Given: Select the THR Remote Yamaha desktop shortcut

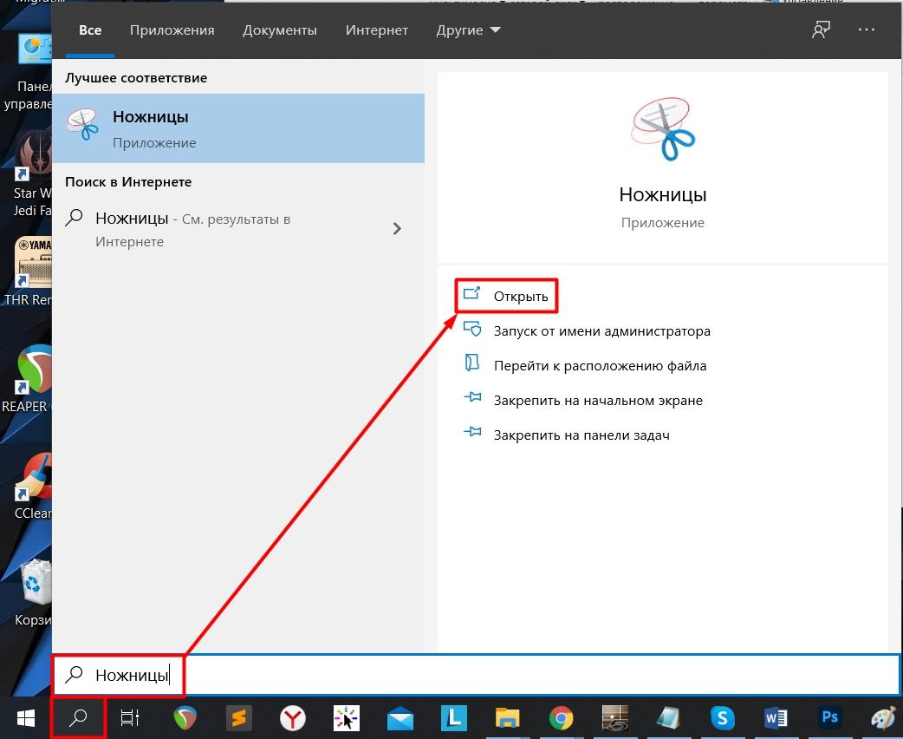Looking at the screenshot, I should coord(30,271).
